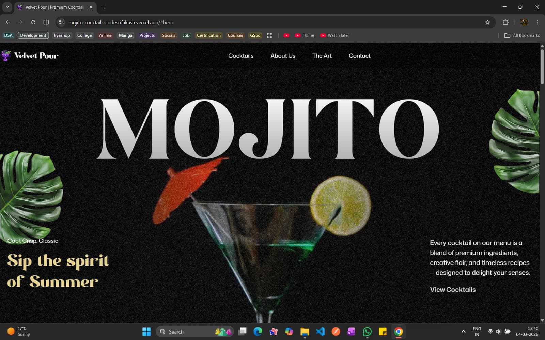Screen dimensions: 545x340
Task: Open the weather widget showing 17°C
Action: [19, 331]
